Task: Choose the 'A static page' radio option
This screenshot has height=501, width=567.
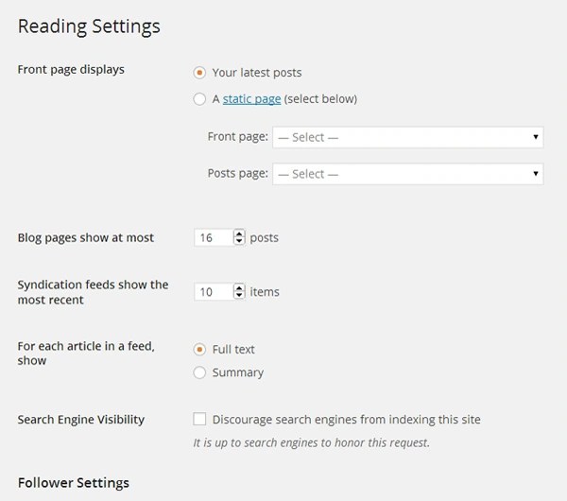Action: pyautogui.click(x=199, y=98)
